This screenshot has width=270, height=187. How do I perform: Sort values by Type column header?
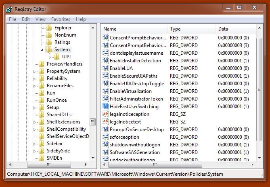pos(191,29)
